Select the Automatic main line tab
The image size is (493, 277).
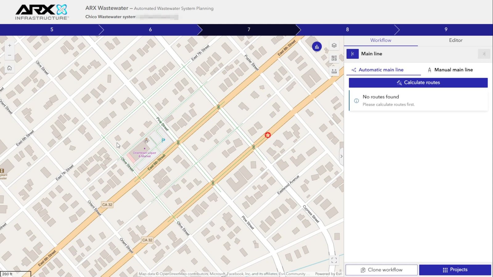pos(384,70)
